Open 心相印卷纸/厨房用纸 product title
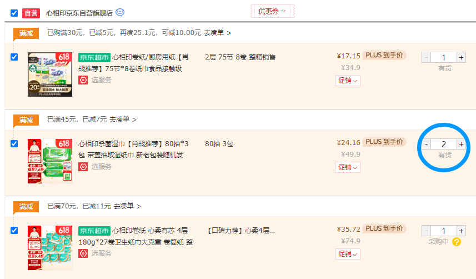This screenshot has width=476, height=279. 133,63
